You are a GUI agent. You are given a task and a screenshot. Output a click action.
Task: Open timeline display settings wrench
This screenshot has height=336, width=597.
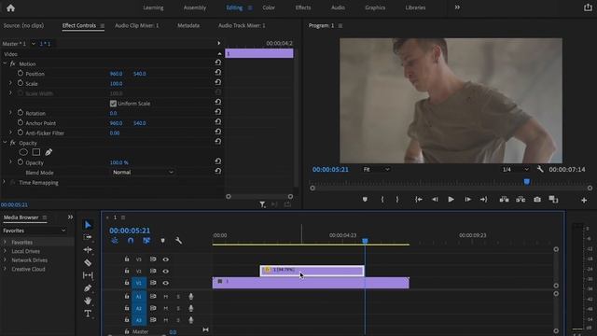178,241
